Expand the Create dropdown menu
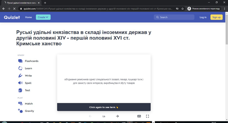The width and height of the screenshot is (228, 123). pyautogui.click(x=43, y=17)
